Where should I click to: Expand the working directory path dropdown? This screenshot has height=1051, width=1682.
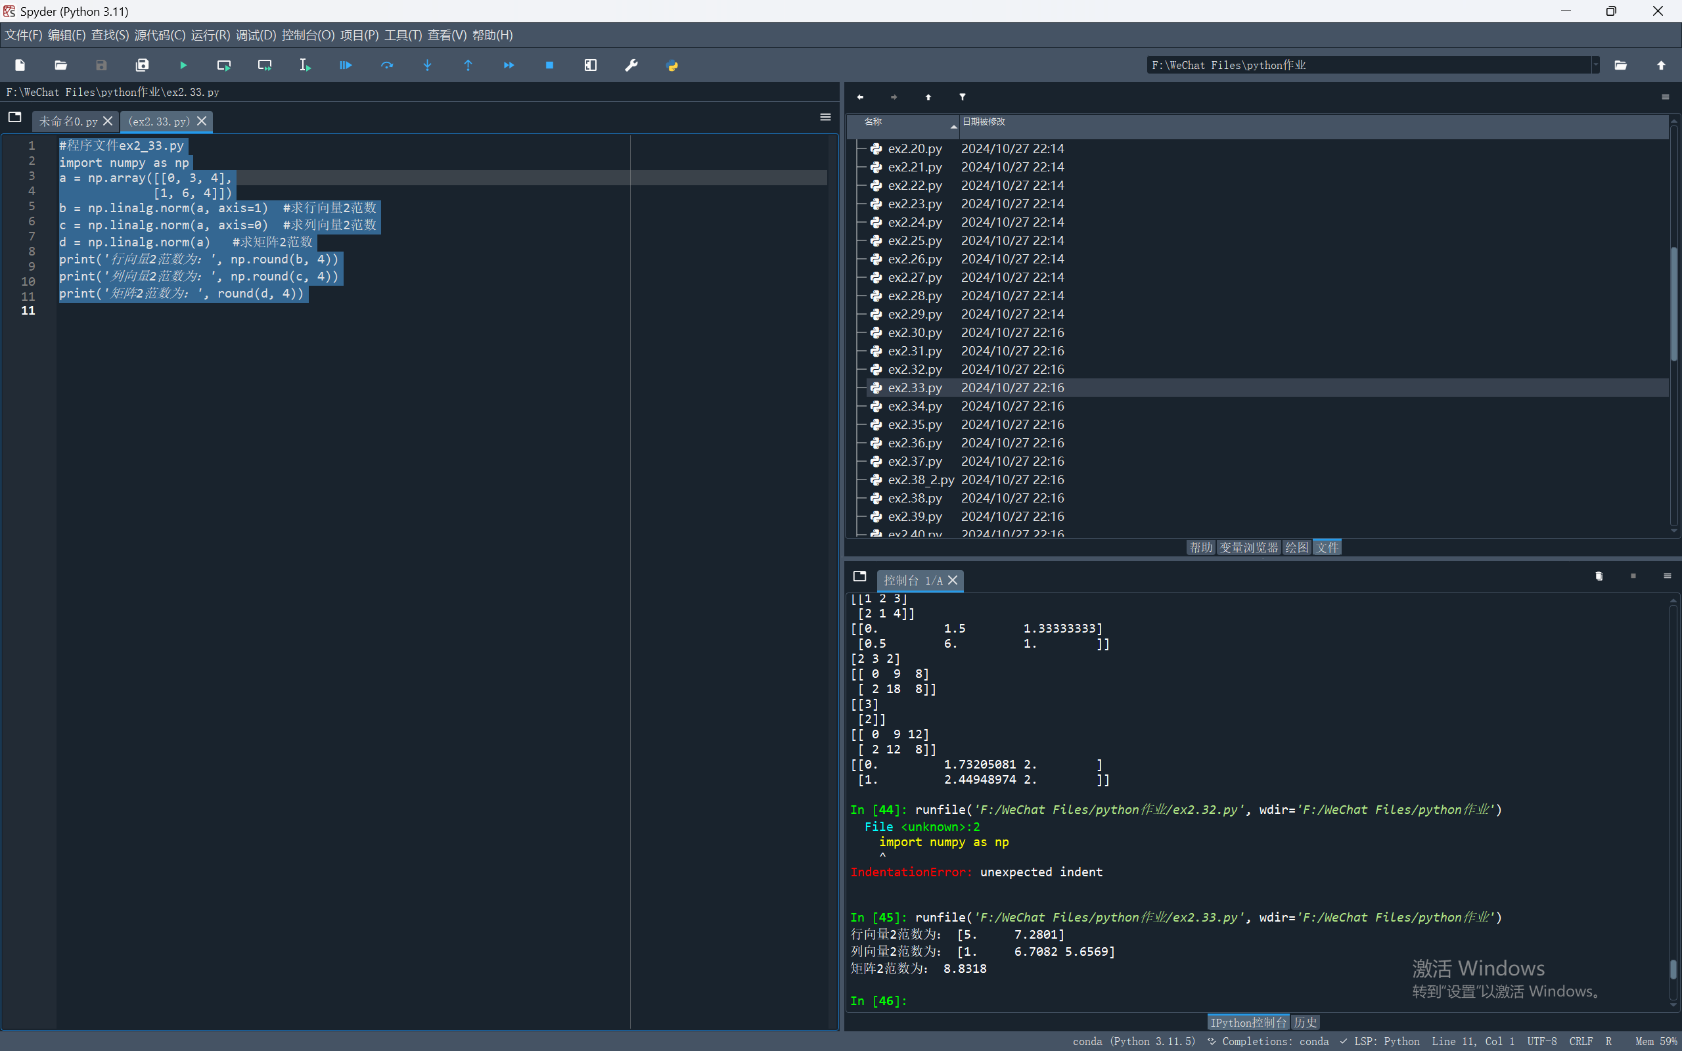tap(1595, 65)
